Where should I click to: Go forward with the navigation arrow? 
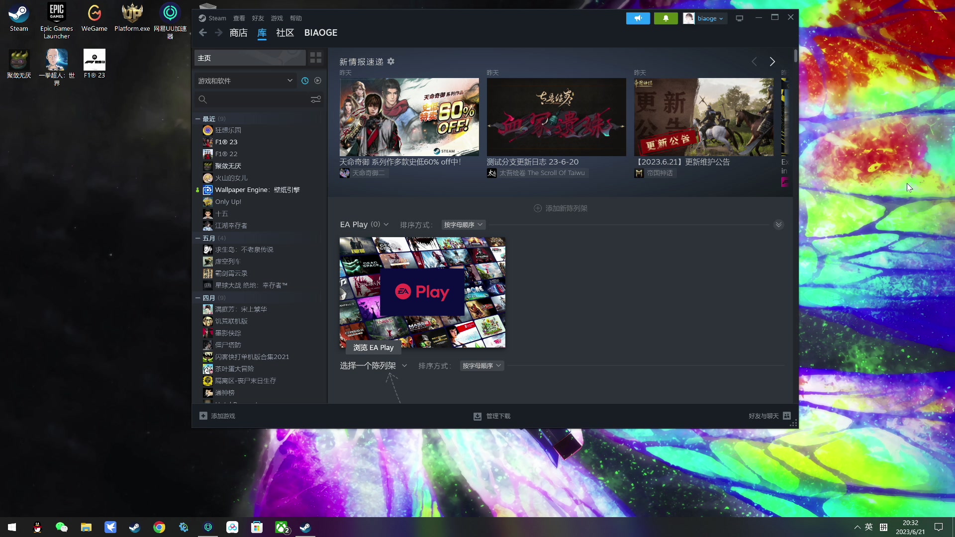(x=218, y=33)
